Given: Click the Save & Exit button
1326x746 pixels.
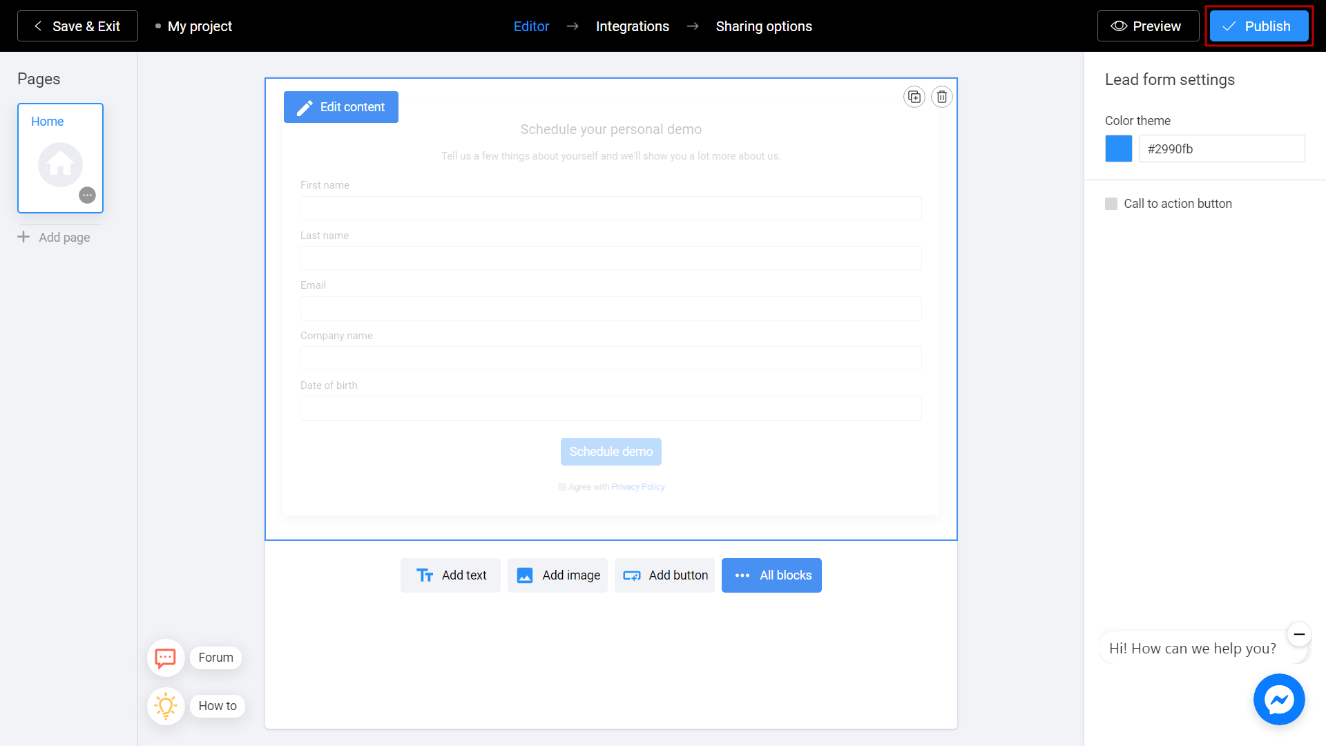Looking at the screenshot, I should click(77, 26).
